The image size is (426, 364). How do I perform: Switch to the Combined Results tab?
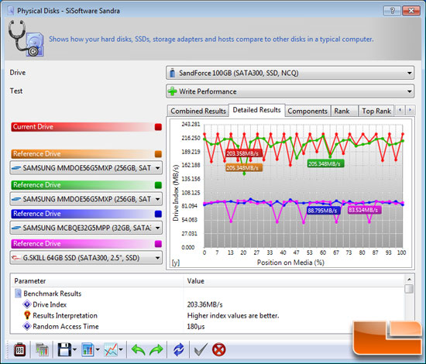point(198,111)
